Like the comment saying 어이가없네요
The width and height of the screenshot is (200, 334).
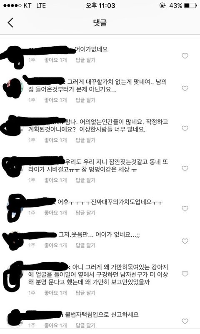(x=185, y=56)
